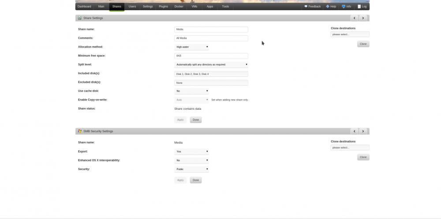Click Done in SMB Security Settings
Image resolution: width=441 pixels, height=219 pixels.
[196, 180]
